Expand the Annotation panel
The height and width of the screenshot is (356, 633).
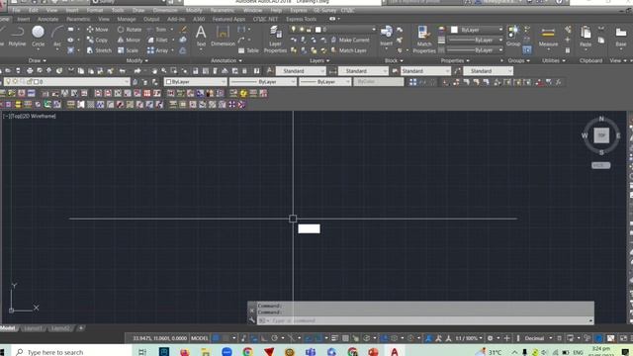226,60
